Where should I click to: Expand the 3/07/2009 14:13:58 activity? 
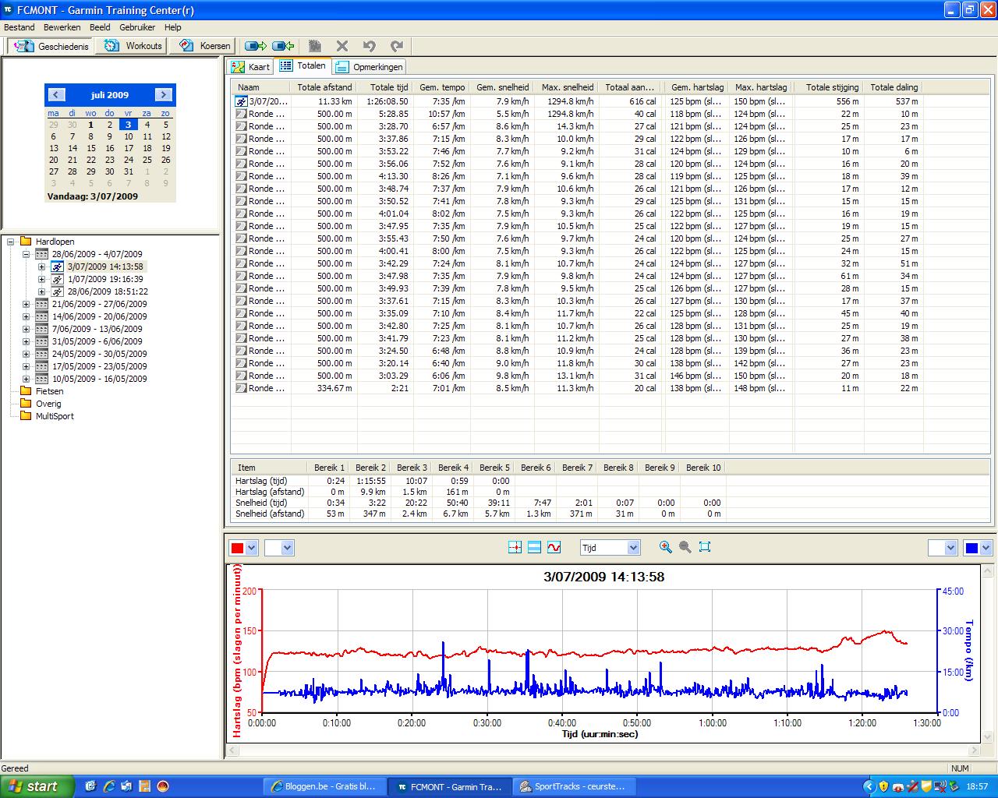tap(42, 267)
